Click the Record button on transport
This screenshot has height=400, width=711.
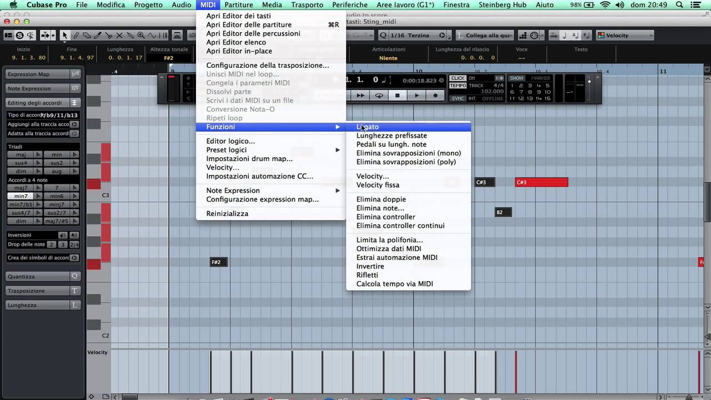435,96
